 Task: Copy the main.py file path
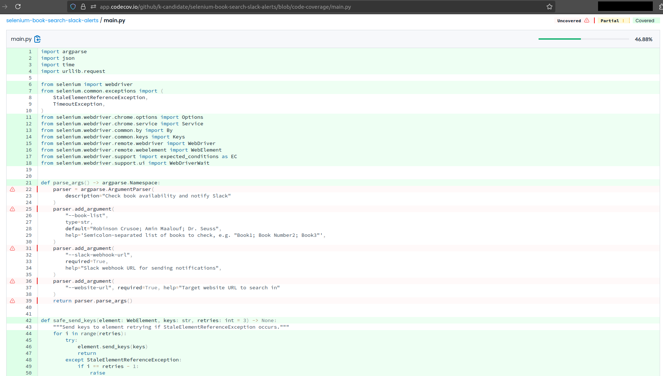(x=38, y=39)
